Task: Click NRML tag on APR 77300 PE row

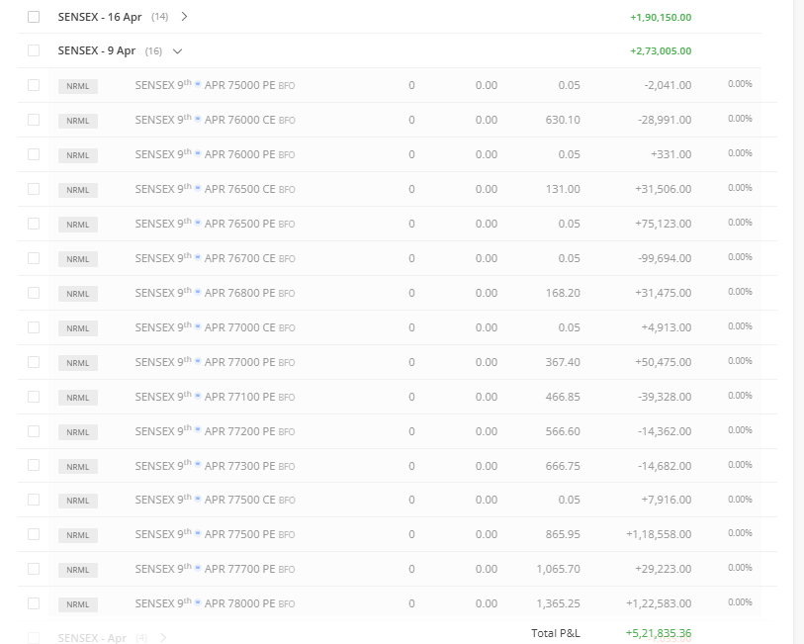Action: (78, 467)
